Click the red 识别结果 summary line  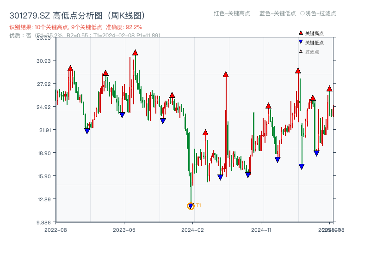(x=76, y=27)
